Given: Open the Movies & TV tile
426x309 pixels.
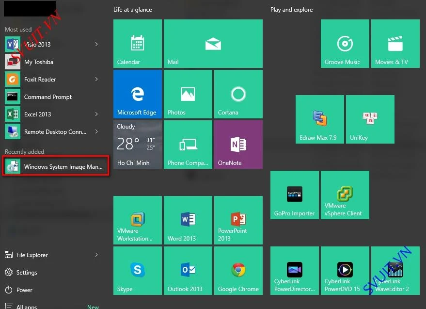Looking at the screenshot, I should coord(395,44).
